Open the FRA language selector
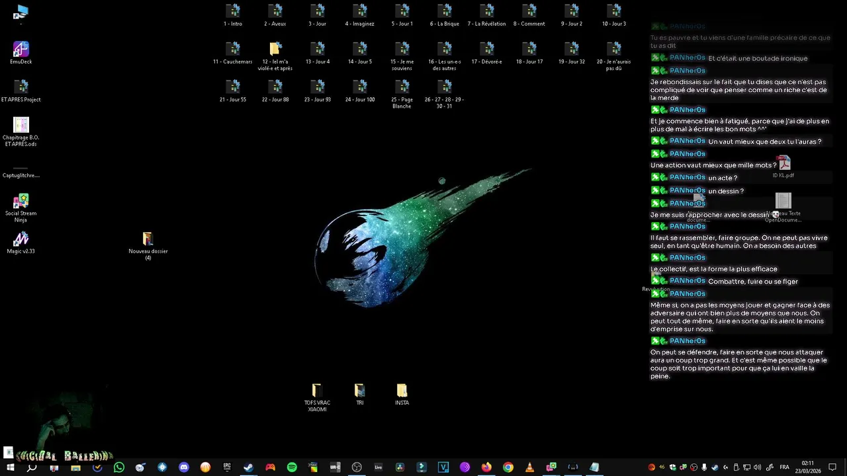Viewport: 847px width, 476px height. (784, 467)
